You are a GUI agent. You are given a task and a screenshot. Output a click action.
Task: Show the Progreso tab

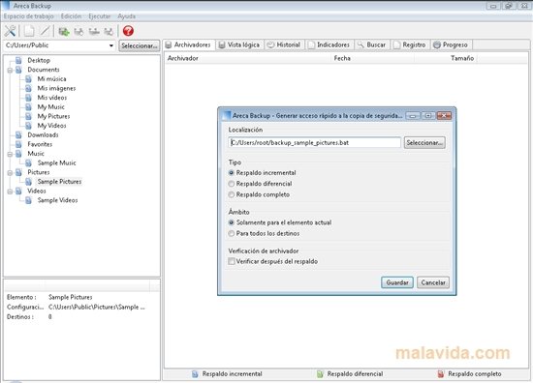[451, 44]
